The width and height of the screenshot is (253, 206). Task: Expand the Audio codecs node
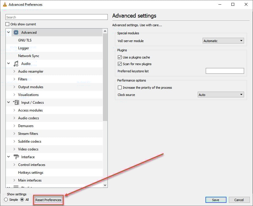tap(14, 118)
